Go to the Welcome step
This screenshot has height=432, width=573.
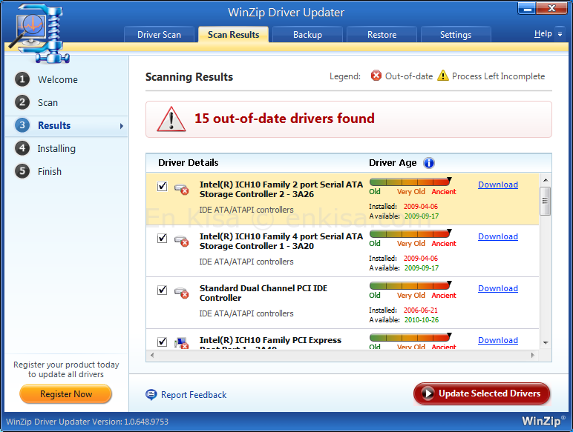57,79
